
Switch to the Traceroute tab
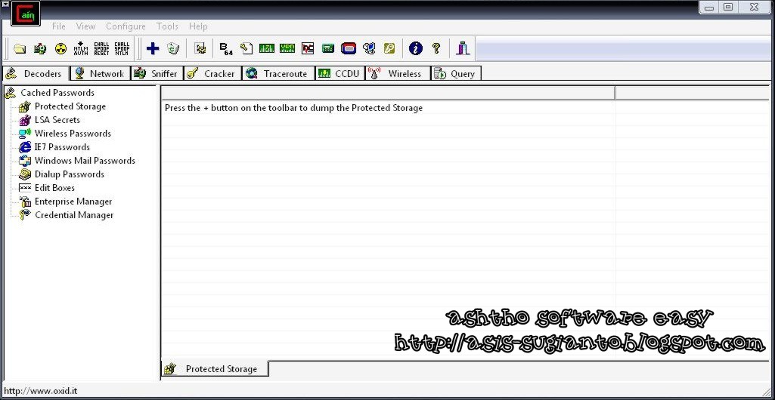[x=278, y=73]
